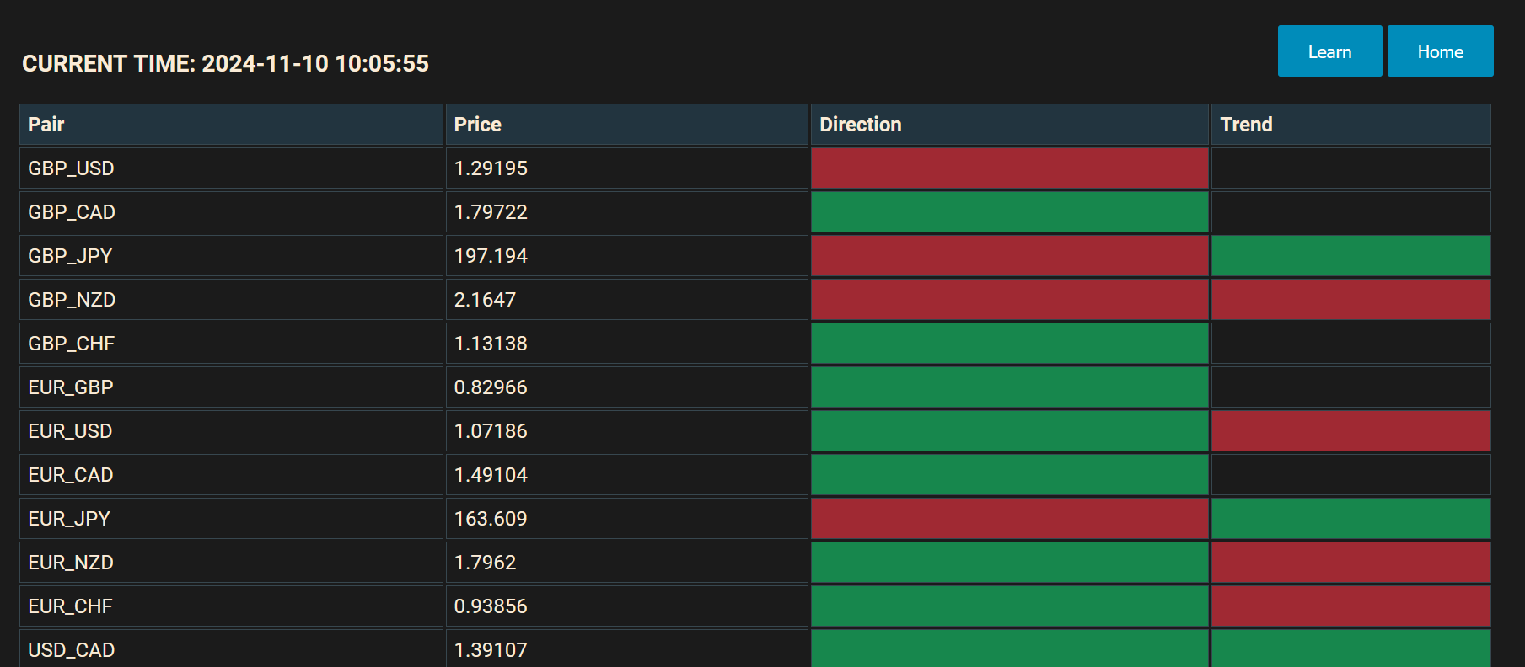Click the current time heading text
Viewport: 1525px width, 667px height.
225,64
